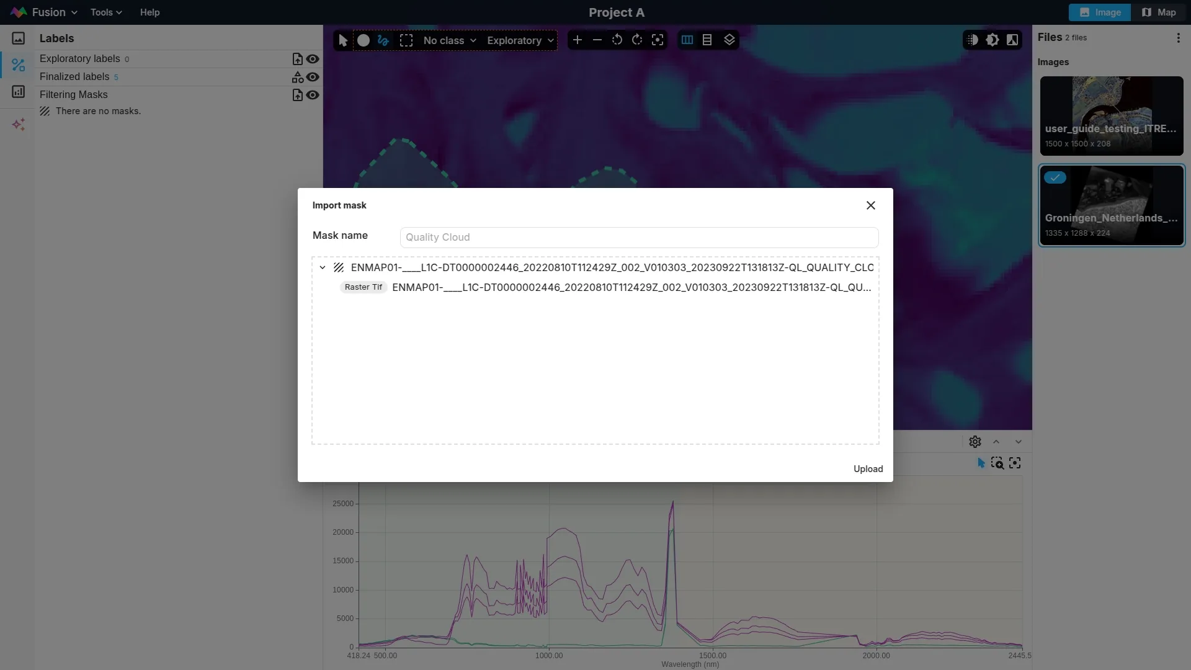Switch to the Map tab

click(1159, 12)
